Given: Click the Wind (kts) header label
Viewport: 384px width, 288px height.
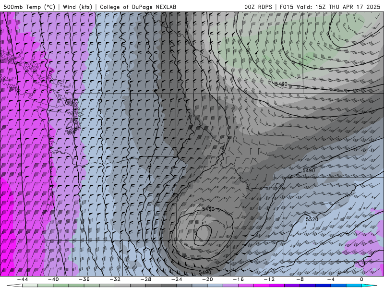Looking at the screenshot, I should [x=77, y=7].
